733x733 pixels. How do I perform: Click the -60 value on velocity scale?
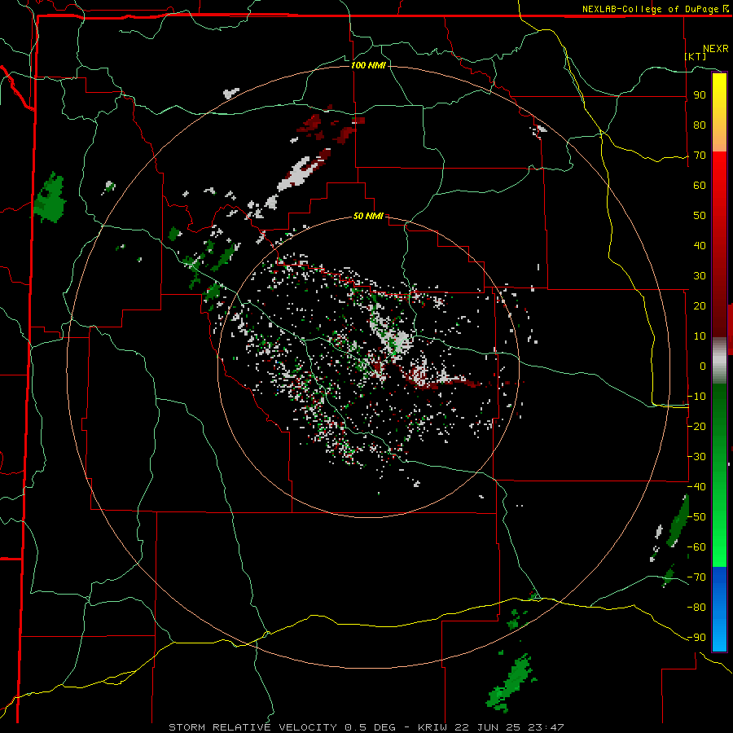697,547
